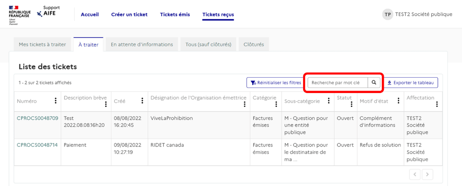462x186 pixels.
Task: Expand the Catégorie column options menu
Action: pyautogui.click(x=278, y=104)
